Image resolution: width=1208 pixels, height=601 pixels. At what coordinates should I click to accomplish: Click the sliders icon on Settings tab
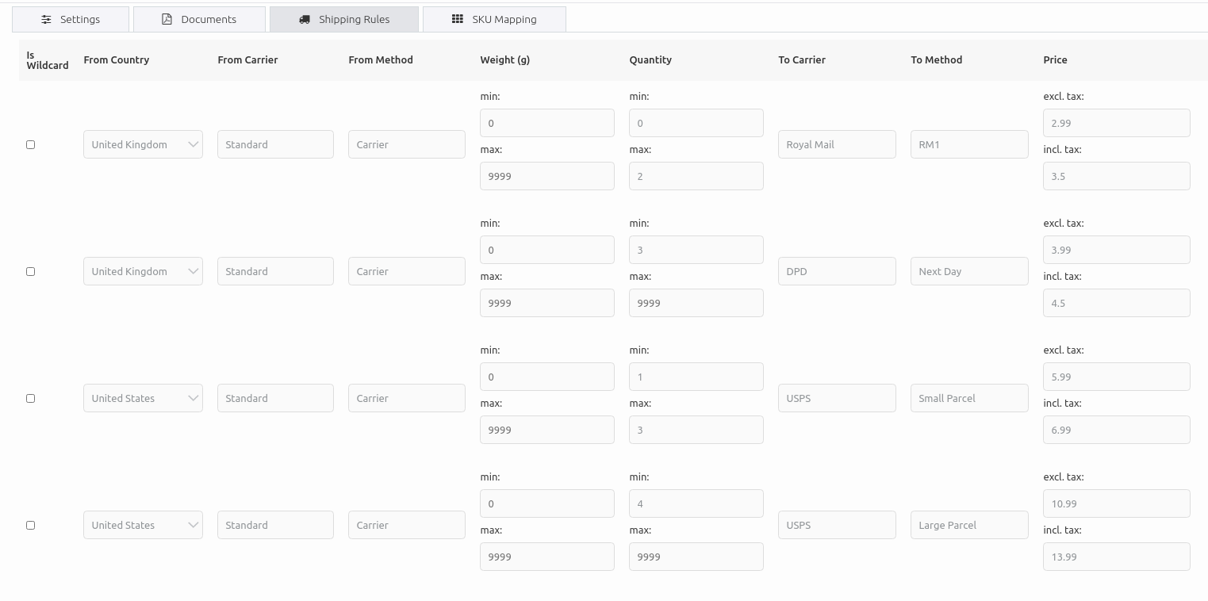click(x=46, y=19)
